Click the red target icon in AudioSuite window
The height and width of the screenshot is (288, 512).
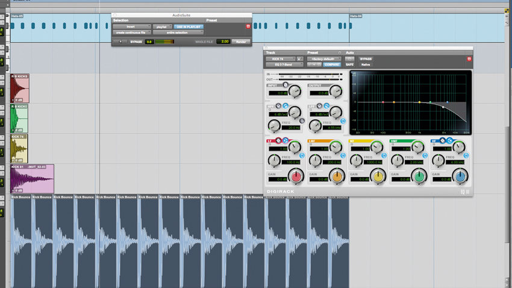pos(248,27)
